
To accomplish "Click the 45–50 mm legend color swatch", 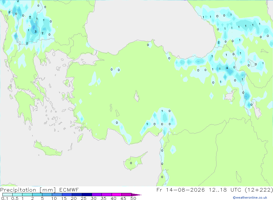I will [127, 195].
